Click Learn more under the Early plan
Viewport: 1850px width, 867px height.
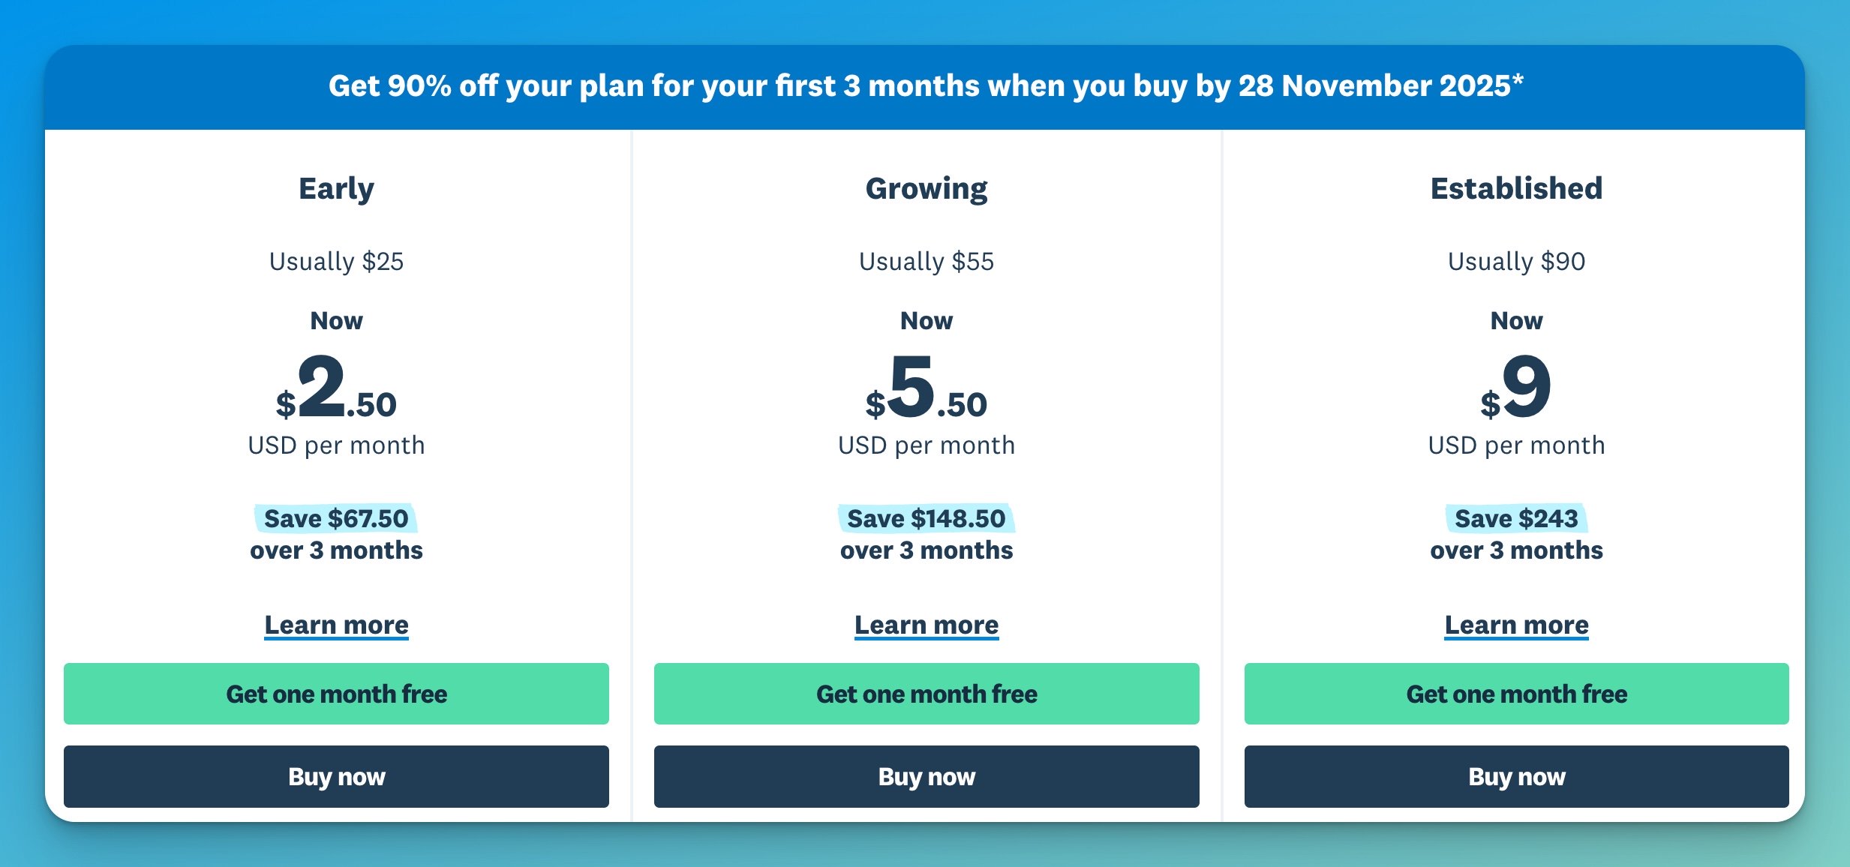[x=336, y=625]
